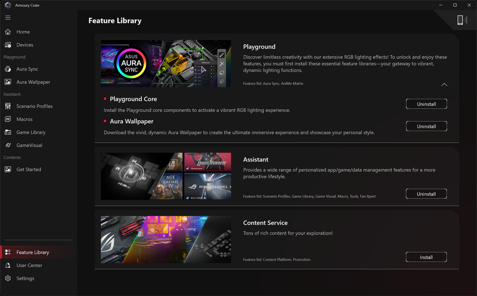Click the Assistant card title
The image size is (477, 296).
pyautogui.click(x=256, y=159)
